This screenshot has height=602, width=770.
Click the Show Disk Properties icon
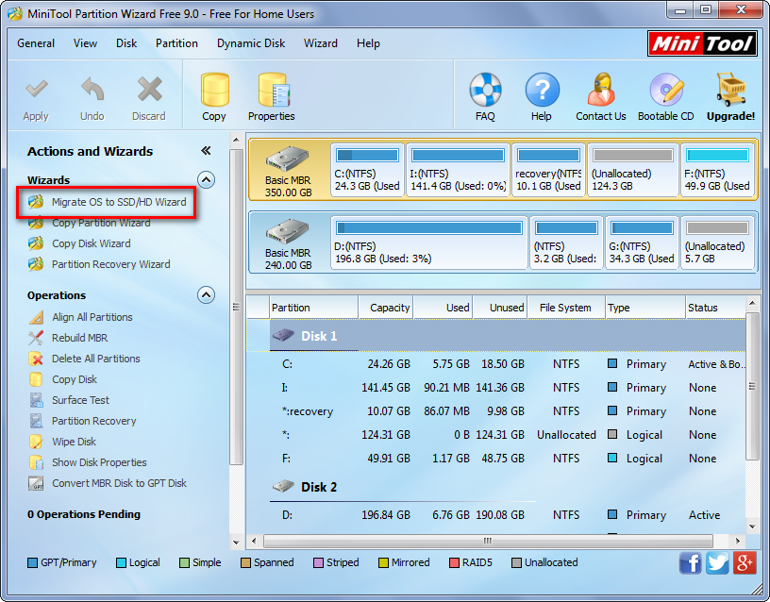tap(36, 462)
